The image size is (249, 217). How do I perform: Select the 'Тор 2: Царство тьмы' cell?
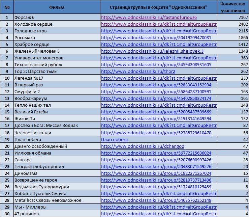[57, 72]
